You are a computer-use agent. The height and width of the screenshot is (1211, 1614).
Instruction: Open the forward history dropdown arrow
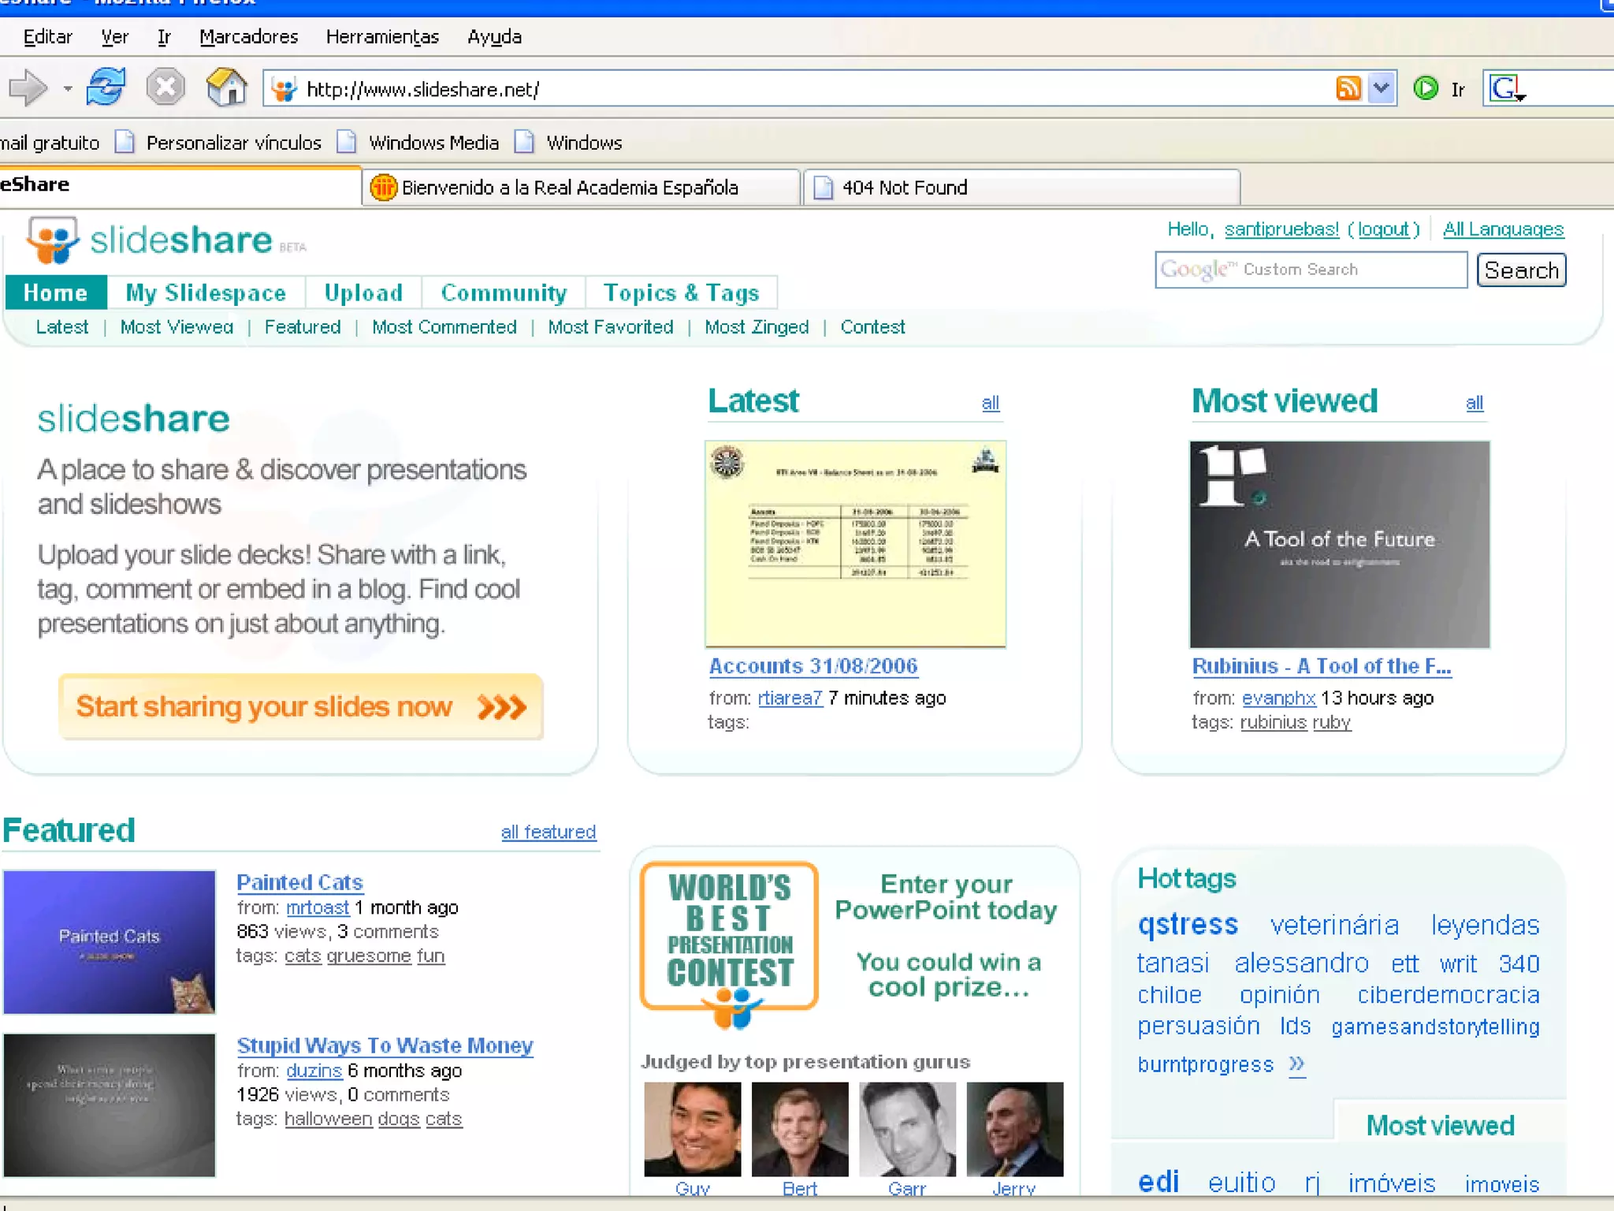[68, 88]
